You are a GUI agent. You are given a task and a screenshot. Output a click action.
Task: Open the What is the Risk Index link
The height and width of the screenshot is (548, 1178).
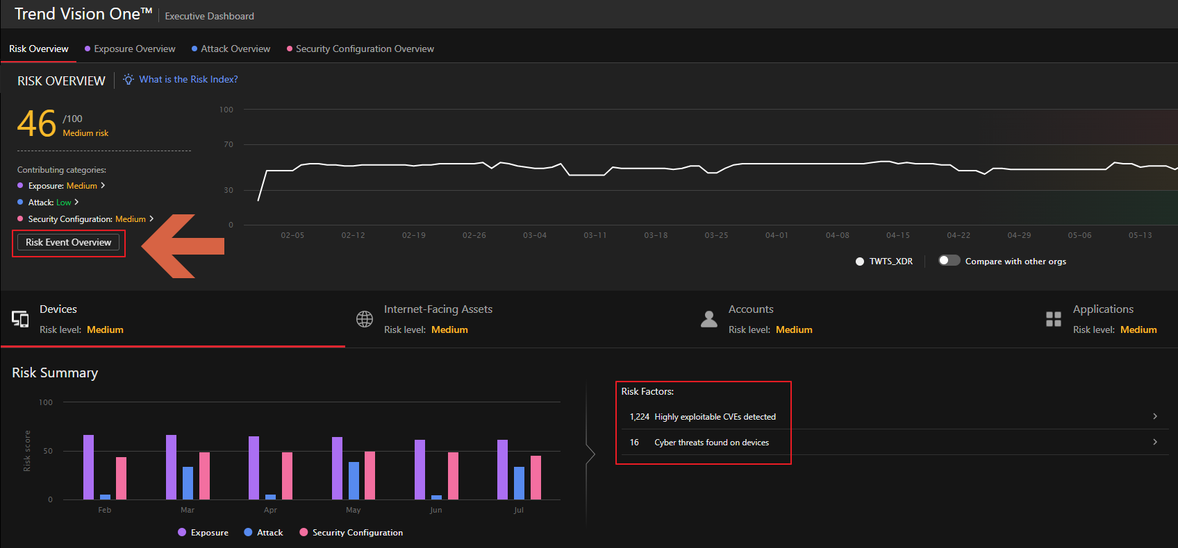tap(188, 80)
